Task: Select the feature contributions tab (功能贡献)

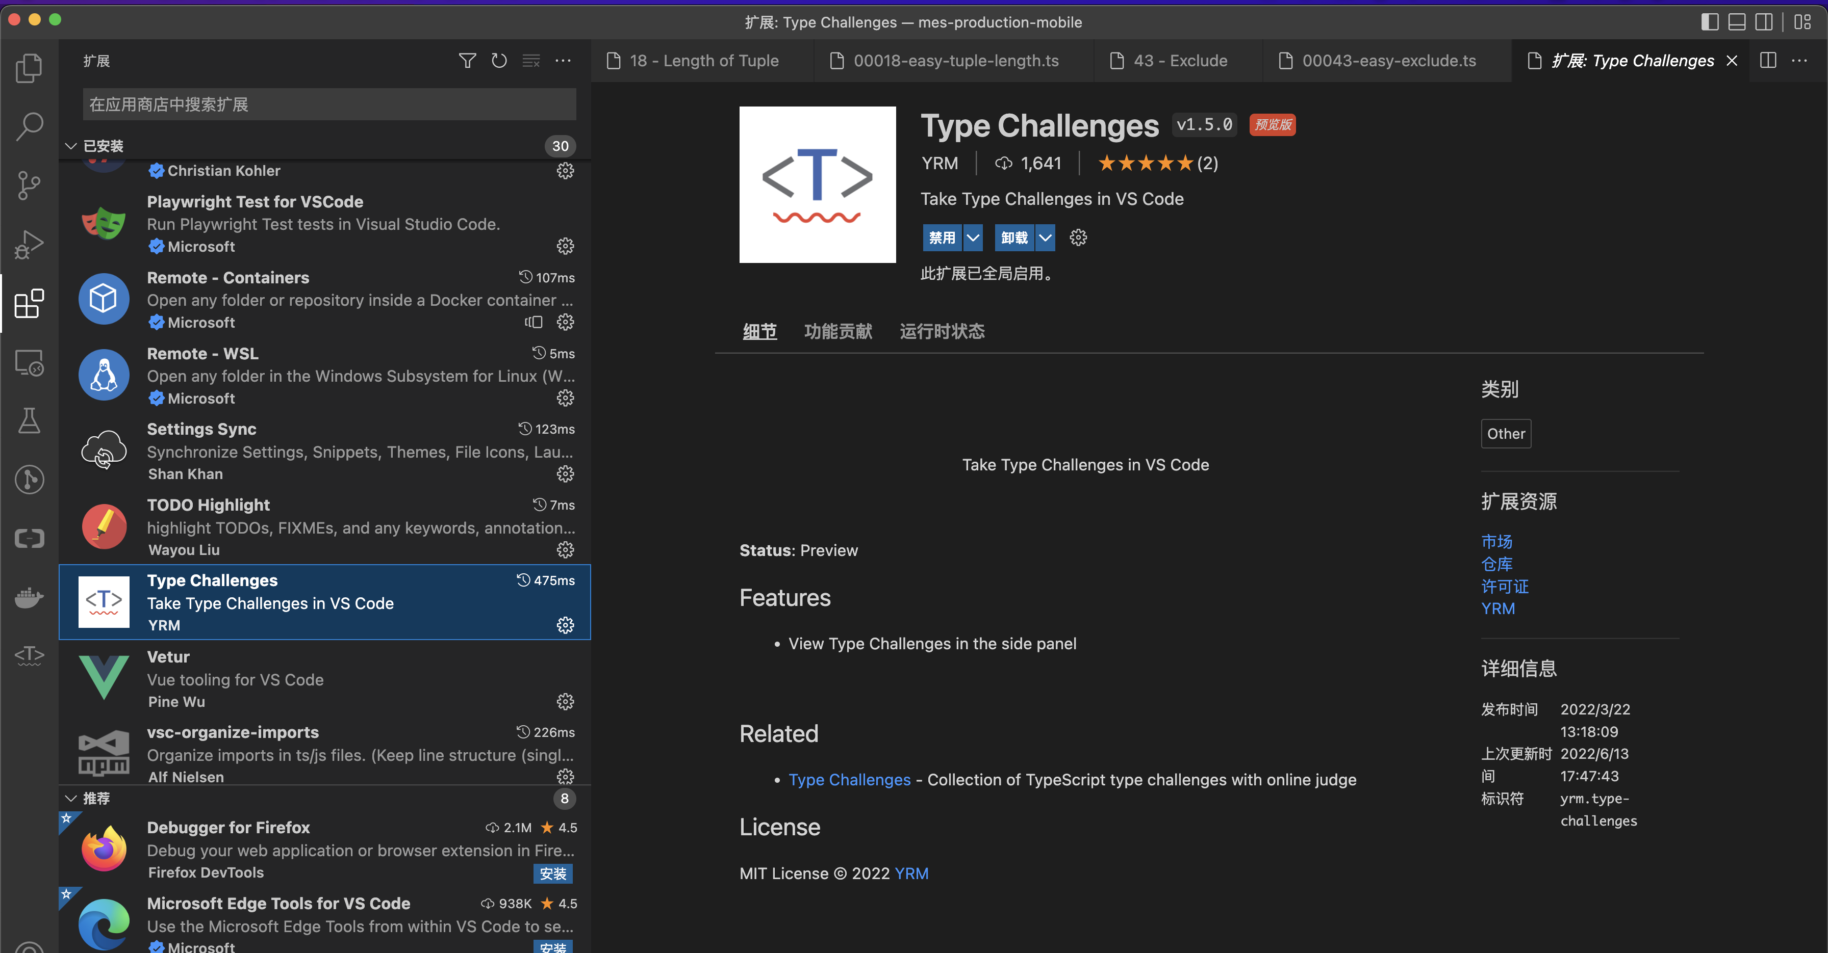Action: [x=838, y=331]
